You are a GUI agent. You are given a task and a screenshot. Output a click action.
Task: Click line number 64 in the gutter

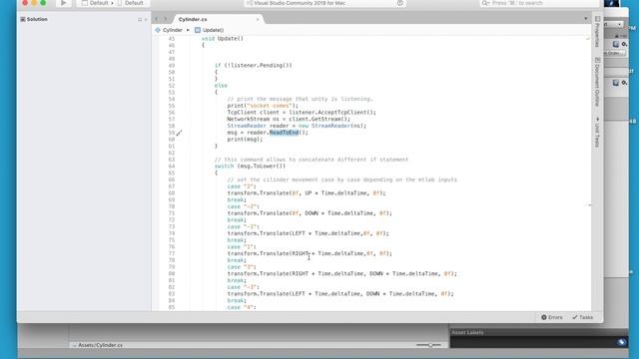pyautogui.click(x=171, y=167)
